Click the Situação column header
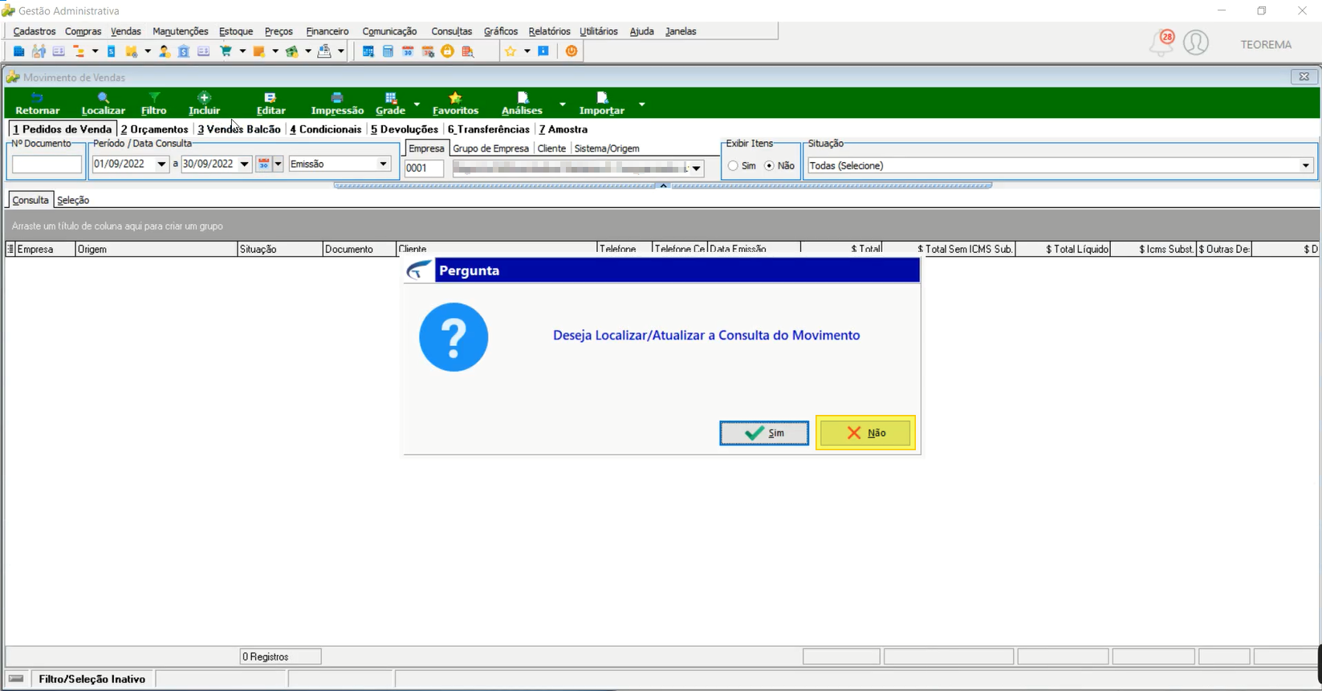This screenshot has height=691, width=1322. tap(279, 250)
